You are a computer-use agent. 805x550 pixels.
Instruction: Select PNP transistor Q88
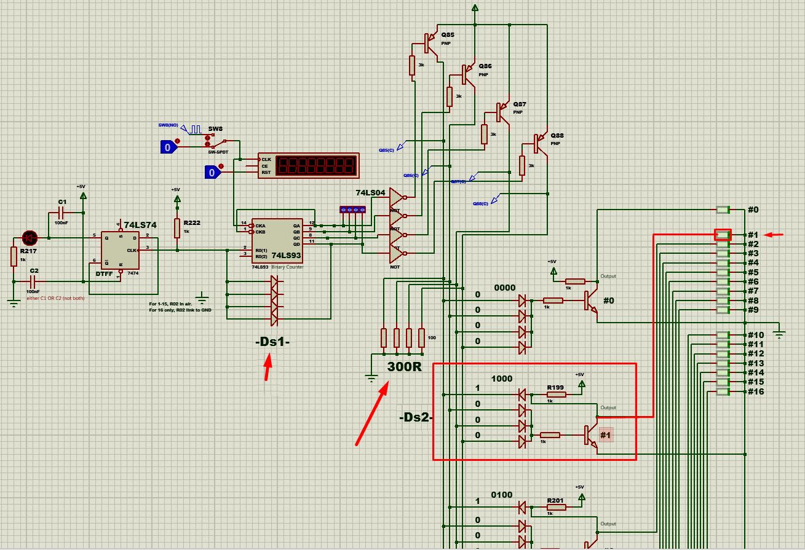(x=541, y=144)
